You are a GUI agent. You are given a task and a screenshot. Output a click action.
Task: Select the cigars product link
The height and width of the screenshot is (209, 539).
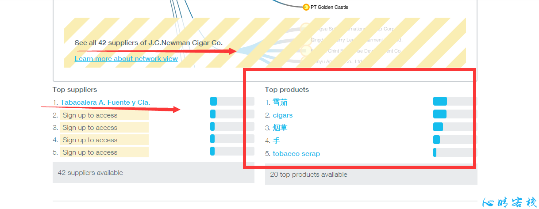coord(283,115)
